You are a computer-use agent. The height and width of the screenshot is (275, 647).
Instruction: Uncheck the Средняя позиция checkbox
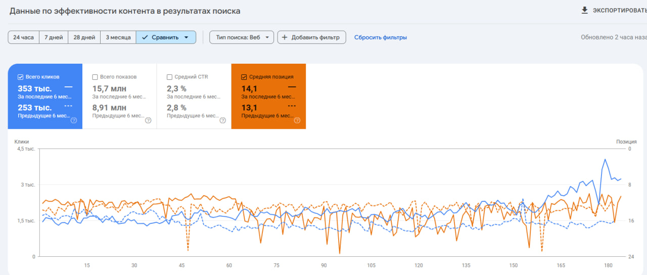click(244, 77)
